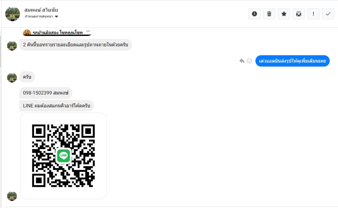The width and height of the screenshot is (338, 208).
Task: Click the reply arrow beside blue message
Action: point(242,61)
